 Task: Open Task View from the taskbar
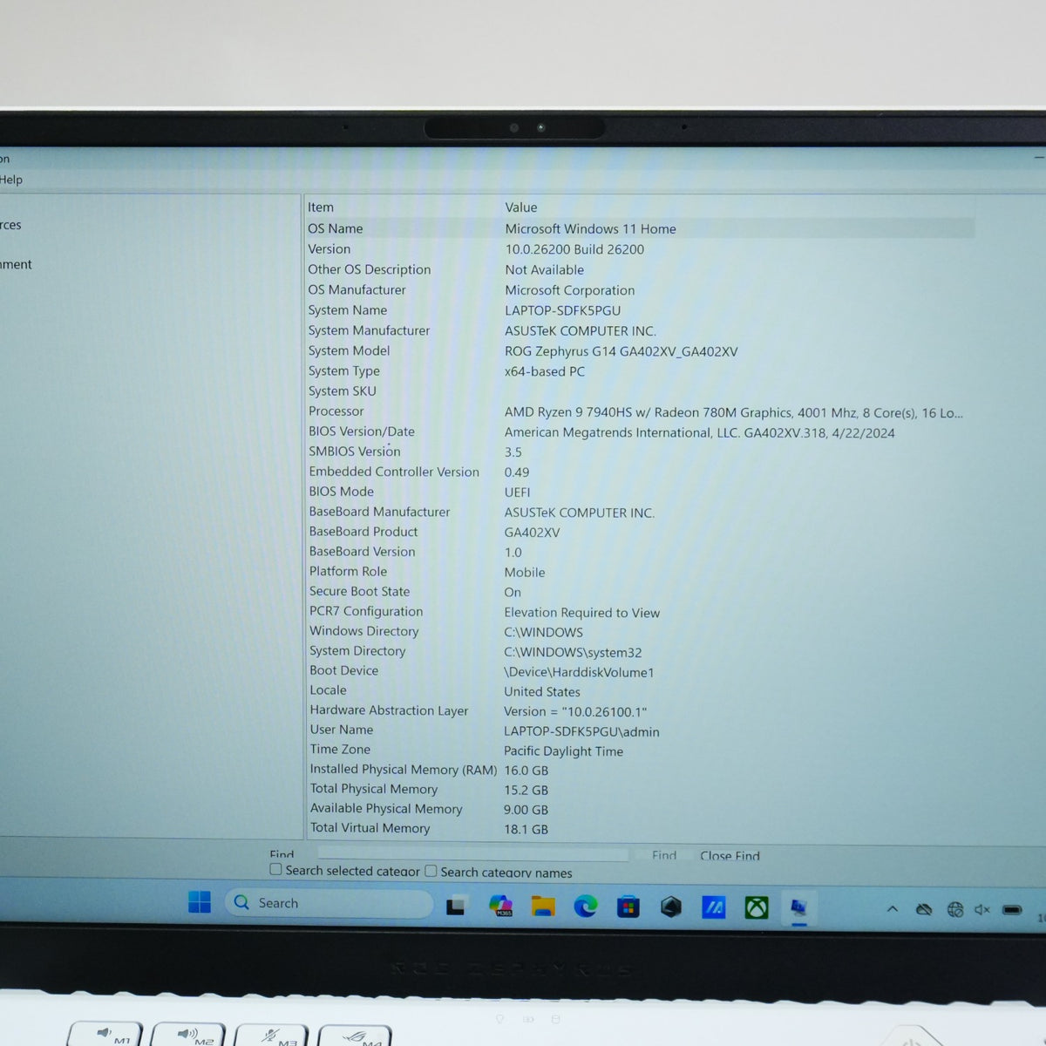[455, 907]
